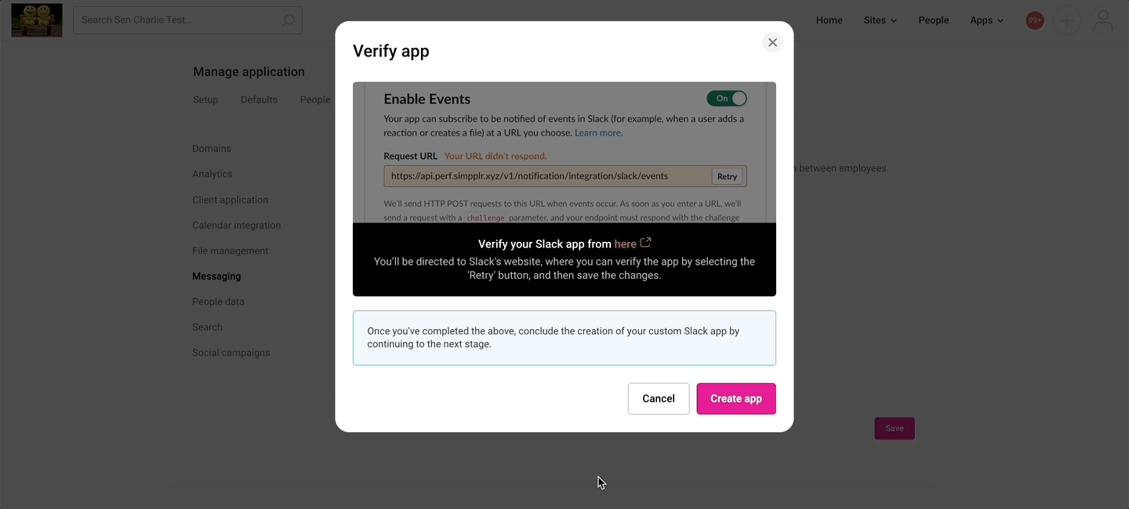This screenshot has height=509, width=1129.
Task: Click the challenge parameter code badge
Action: (485, 218)
